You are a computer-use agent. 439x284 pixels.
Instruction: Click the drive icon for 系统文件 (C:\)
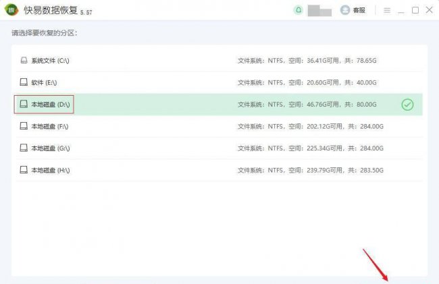click(x=24, y=61)
